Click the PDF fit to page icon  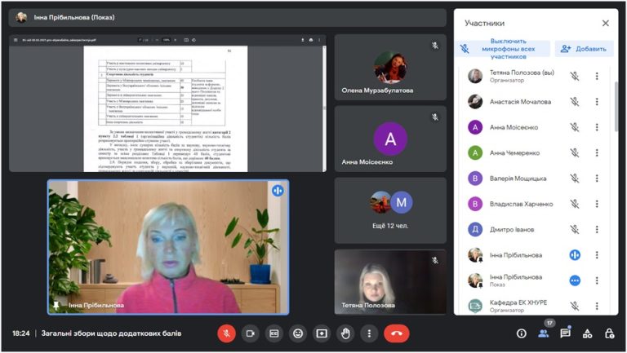tap(186, 40)
